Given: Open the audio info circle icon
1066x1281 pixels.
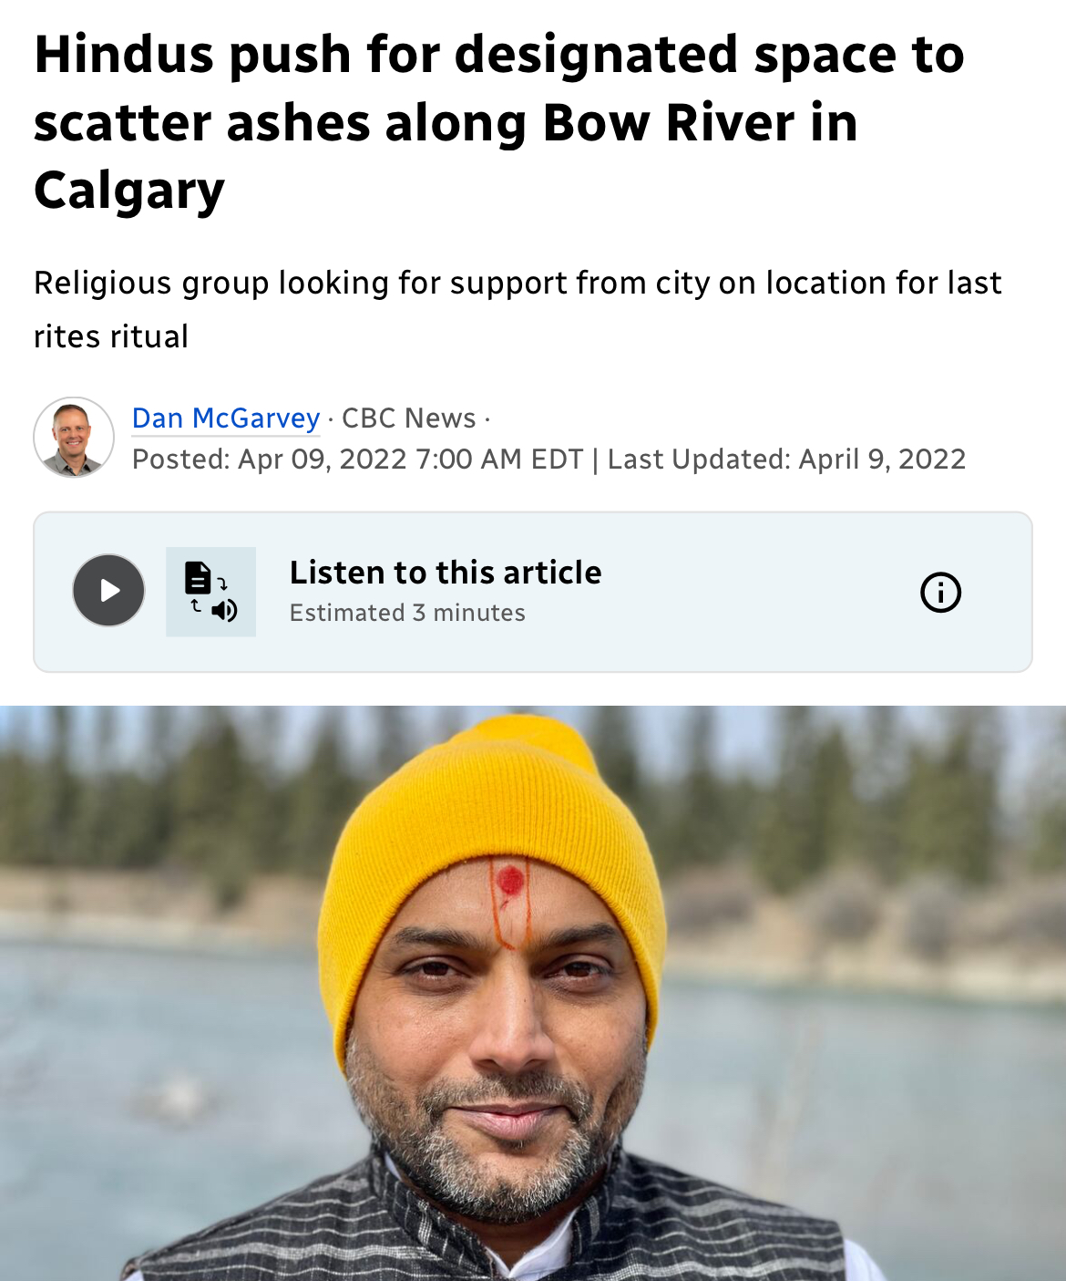Looking at the screenshot, I should pyautogui.click(x=940, y=593).
